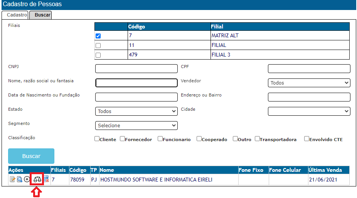Open the Segmento Selecione dropdown
Viewport: 357px width, 198px height.
coord(136,126)
